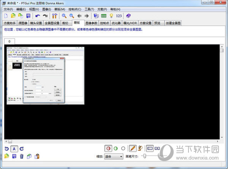
Task: Select the pencil paint tool
Action: pyautogui.click(x=133, y=149)
